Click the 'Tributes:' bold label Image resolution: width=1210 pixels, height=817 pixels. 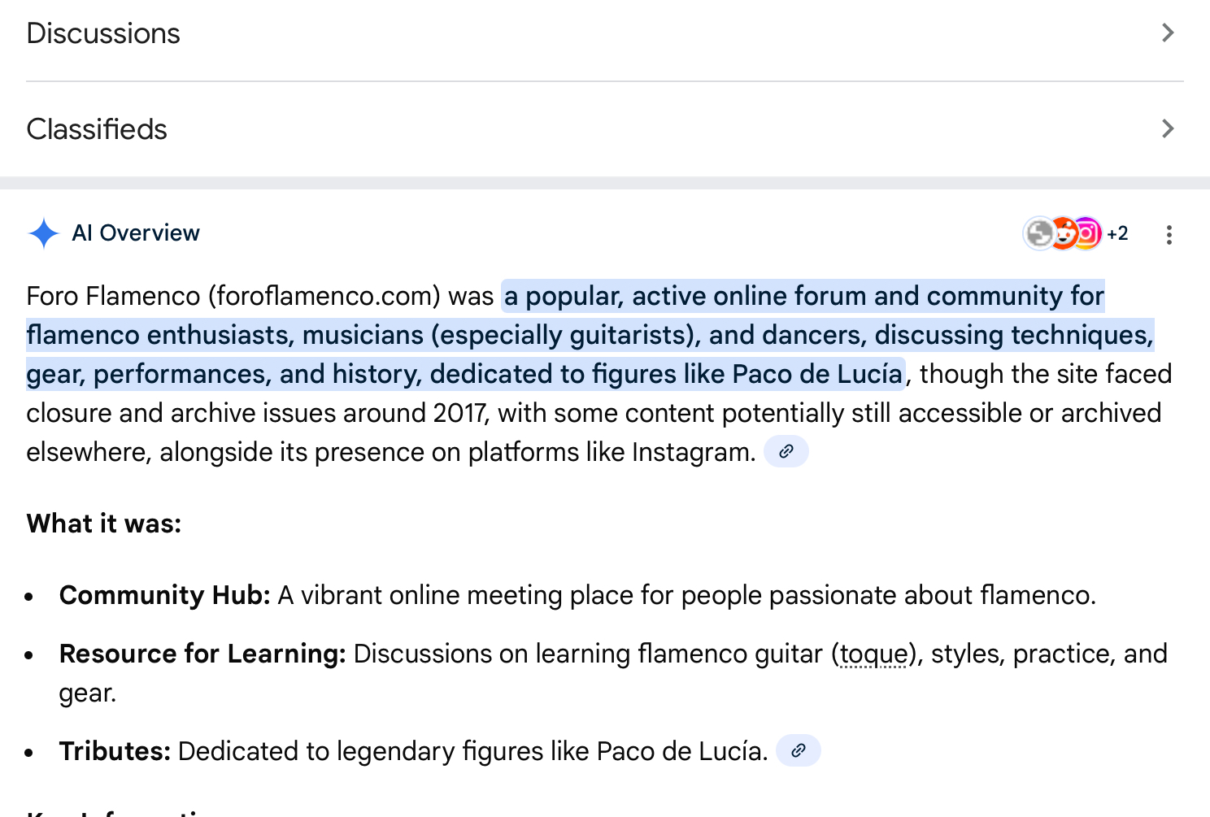[x=115, y=751]
